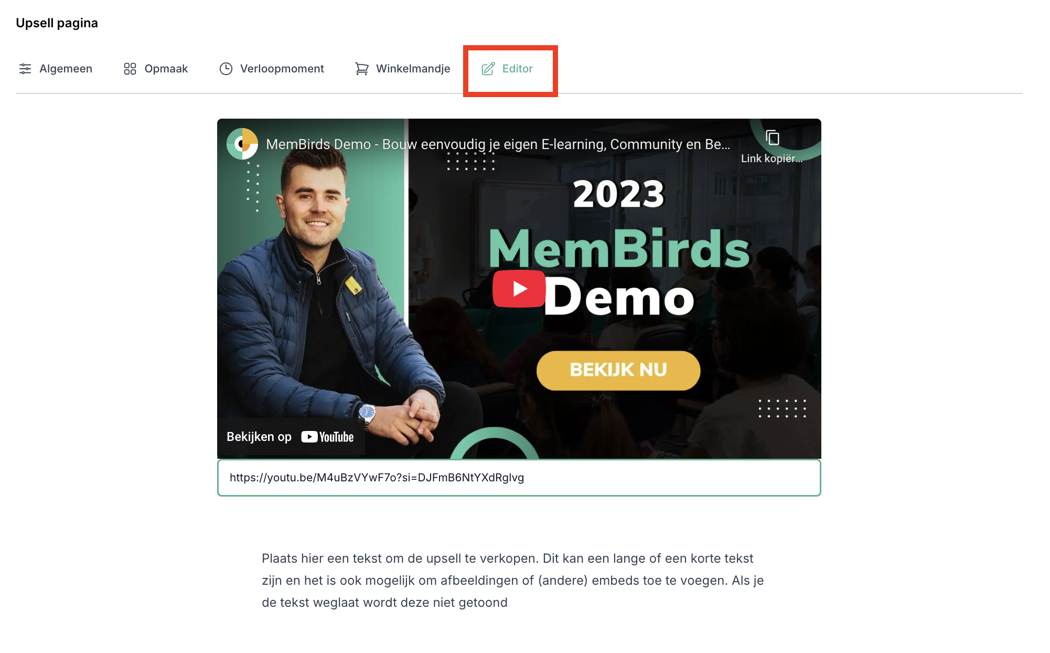
Task: Play the MemBirds Demo video
Action: pos(519,289)
